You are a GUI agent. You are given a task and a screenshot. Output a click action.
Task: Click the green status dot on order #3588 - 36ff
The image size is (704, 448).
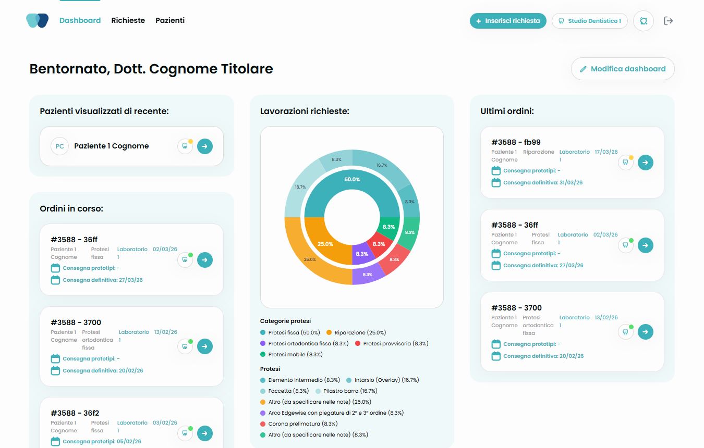click(190, 255)
